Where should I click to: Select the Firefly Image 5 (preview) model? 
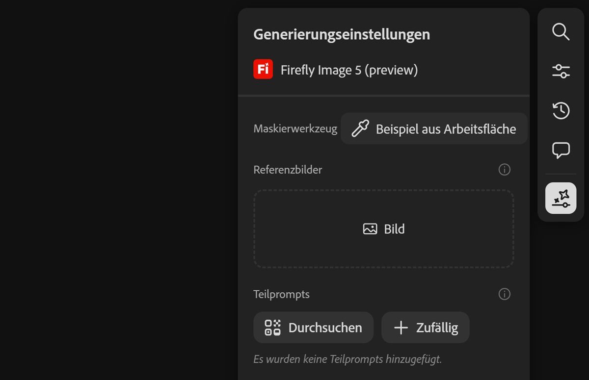click(349, 70)
